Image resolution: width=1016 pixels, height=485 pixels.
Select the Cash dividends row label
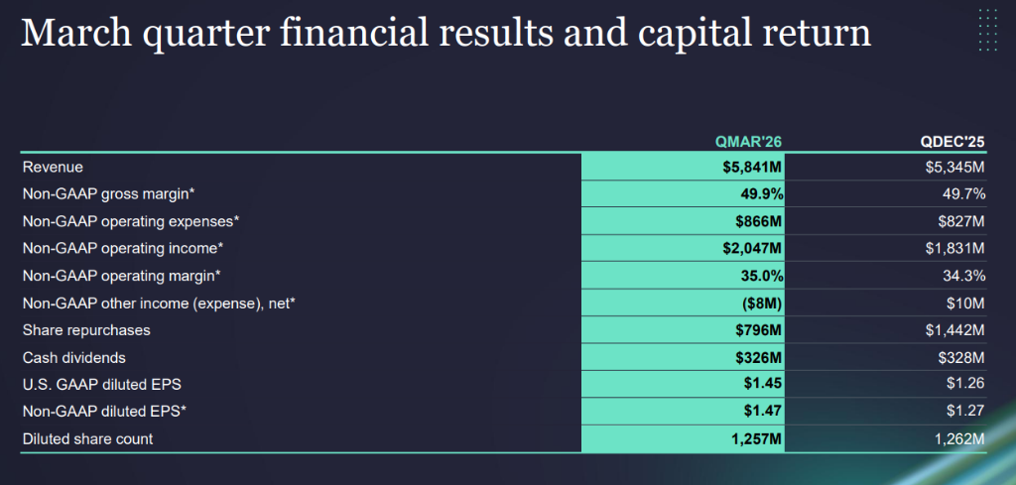pos(75,357)
